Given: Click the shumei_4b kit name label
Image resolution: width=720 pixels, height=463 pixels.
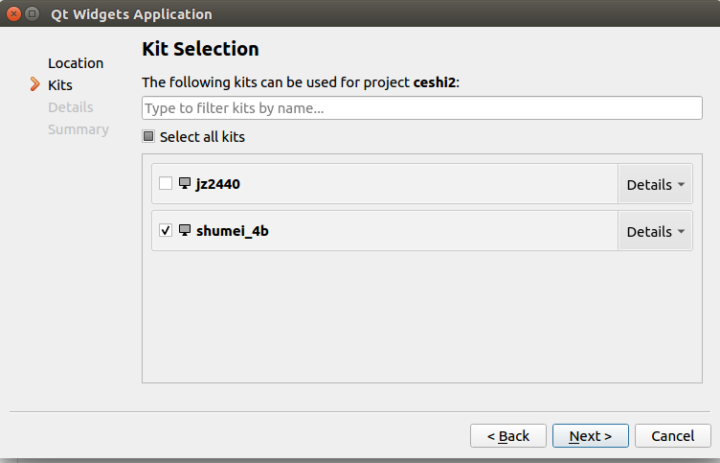Looking at the screenshot, I should pyautogui.click(x=232, y=231).
